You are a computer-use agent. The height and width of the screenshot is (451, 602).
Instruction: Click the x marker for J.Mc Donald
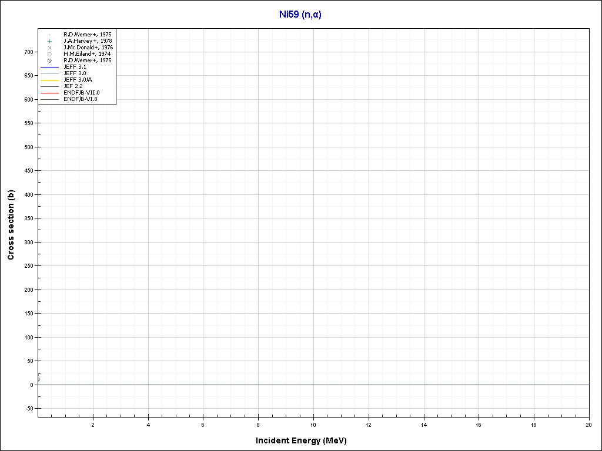(50, 48)
